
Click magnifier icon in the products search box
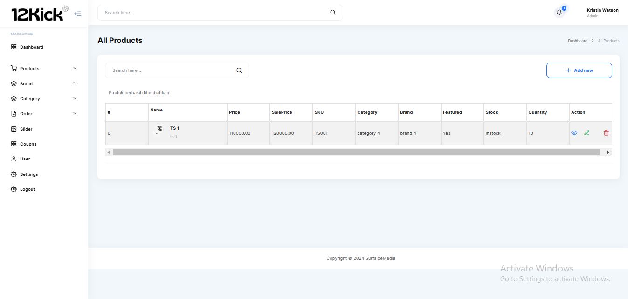pos(239,70)
